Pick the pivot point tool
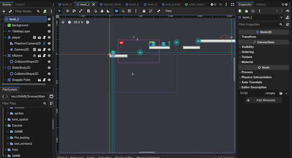 coord(95,11)
